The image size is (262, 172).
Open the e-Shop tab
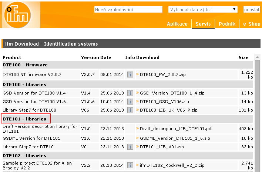252,24
